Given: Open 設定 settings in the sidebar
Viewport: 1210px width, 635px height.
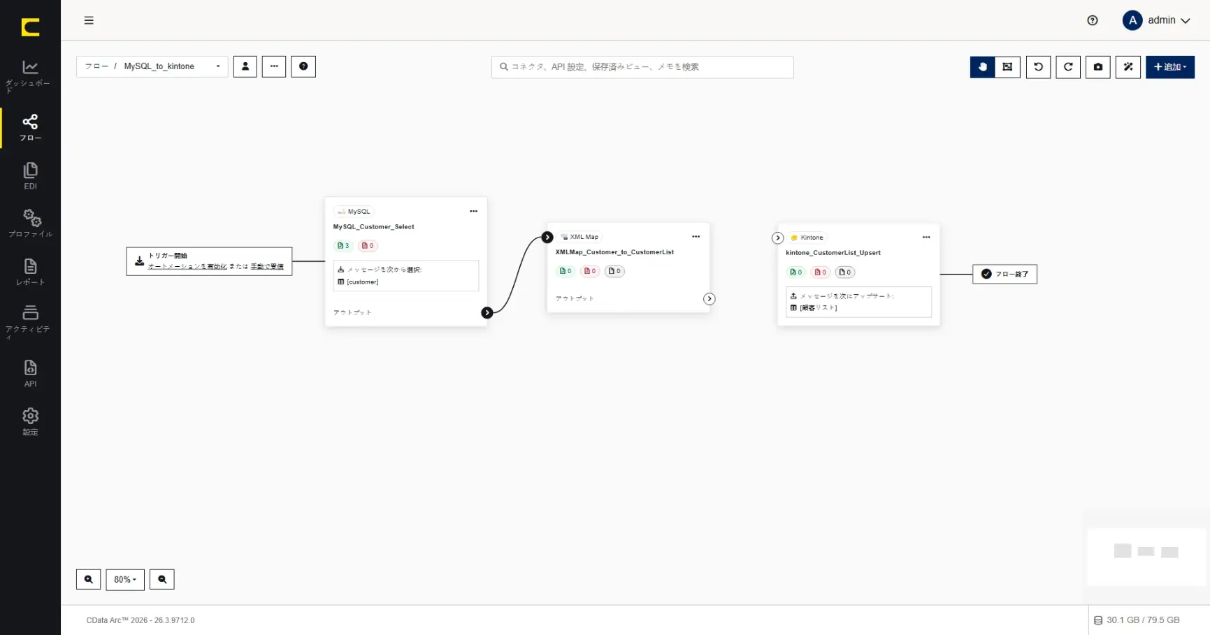Looking at the screenshot, I should (x=30, y=422).
